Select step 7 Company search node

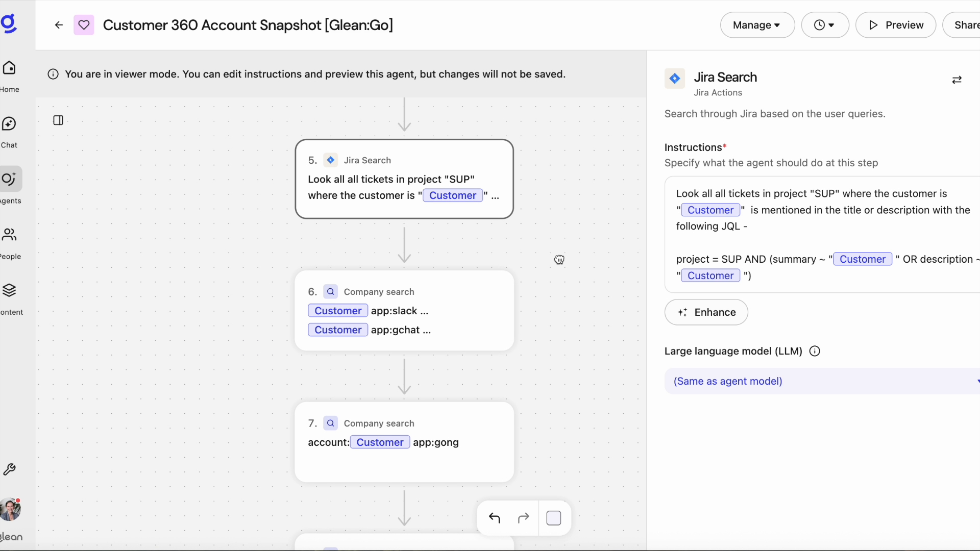tap(404, 442)
